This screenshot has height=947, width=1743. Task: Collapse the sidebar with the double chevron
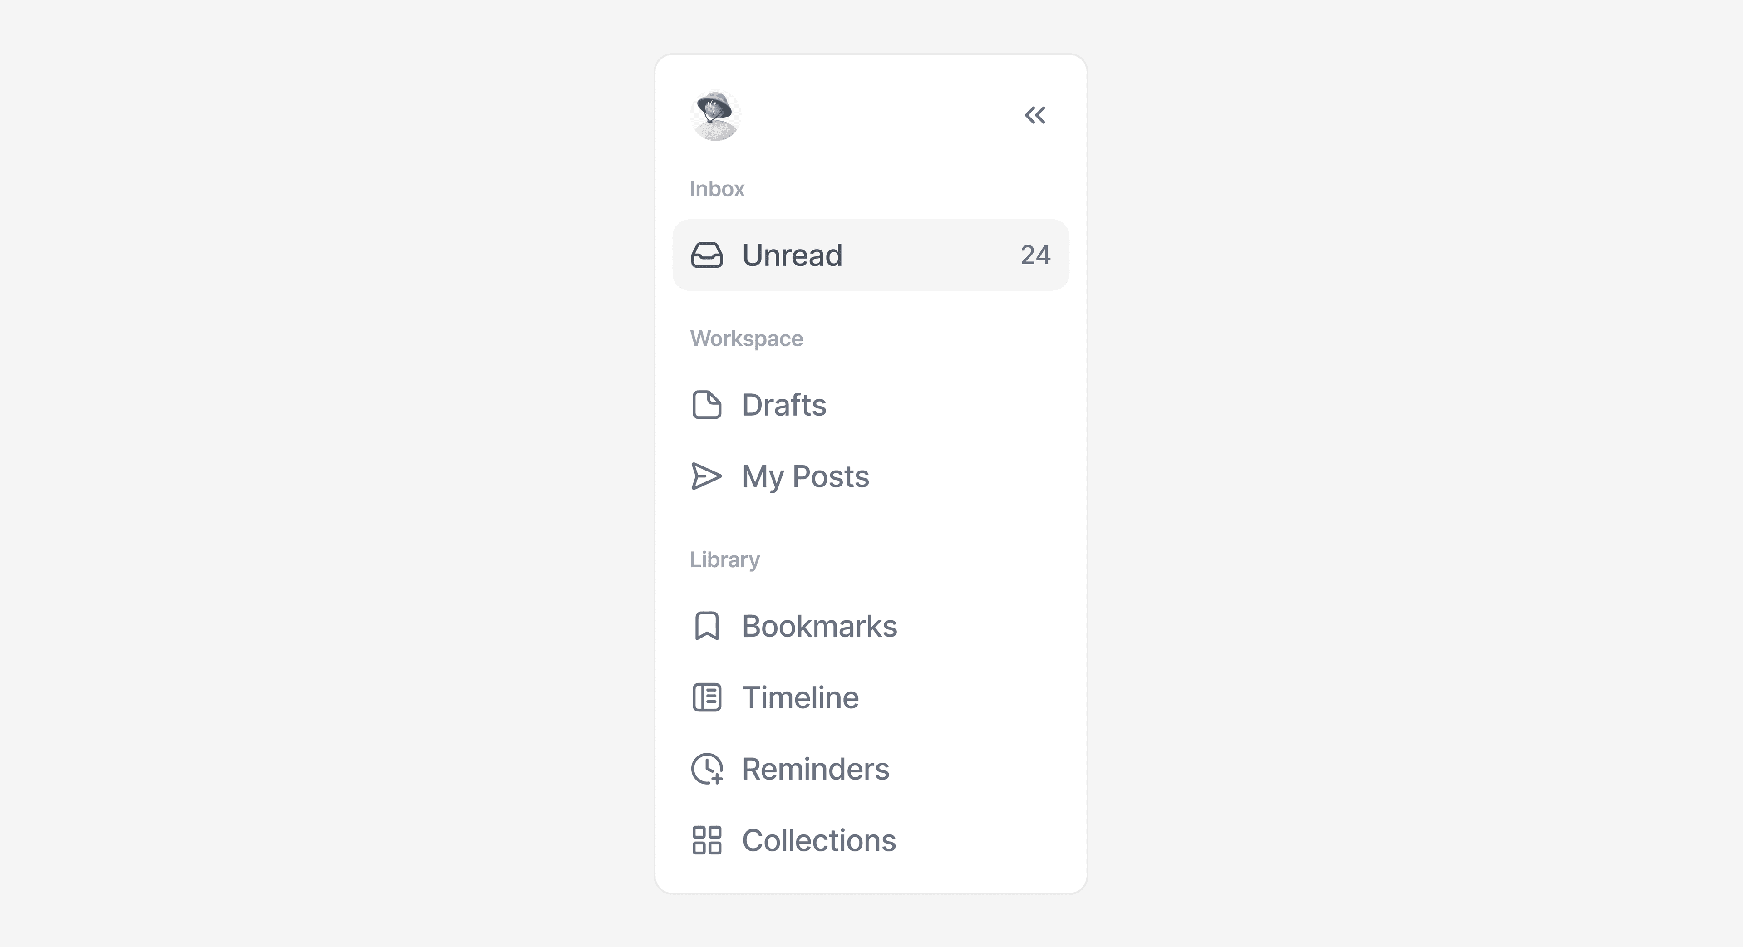[1034, 115]
